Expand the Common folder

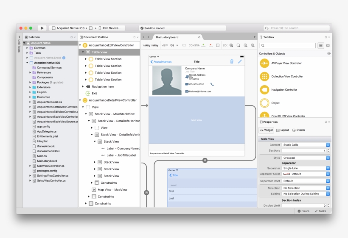pos(27,48)
